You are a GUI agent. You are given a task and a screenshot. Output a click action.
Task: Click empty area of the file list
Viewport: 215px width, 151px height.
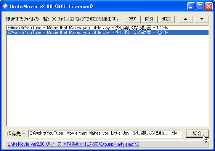[107, 80]
